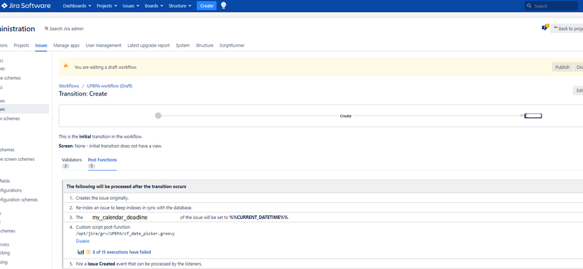The image size is (583, 269).
Task: Click the Jira Software logo
Action: [26, 6]
